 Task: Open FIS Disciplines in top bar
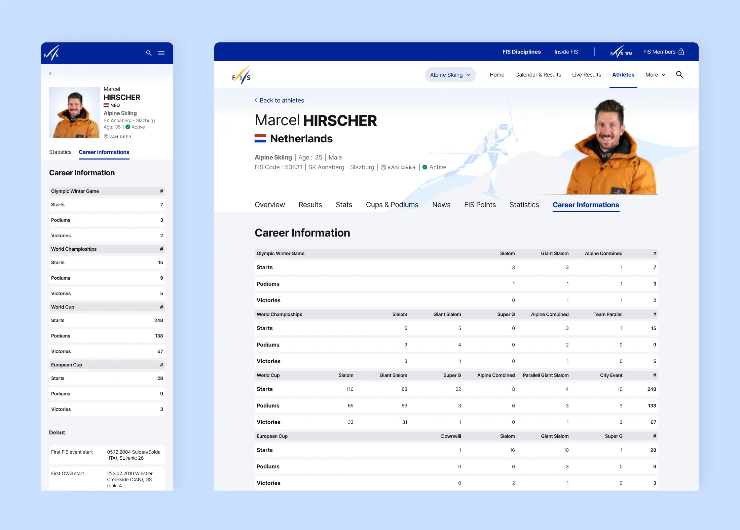pyautogui.click(x=521, y=52)
